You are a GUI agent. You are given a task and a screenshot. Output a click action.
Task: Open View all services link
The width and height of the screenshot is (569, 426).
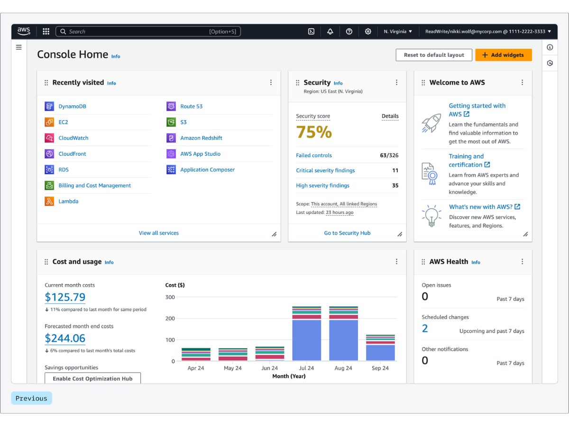[x=159, y=233]
